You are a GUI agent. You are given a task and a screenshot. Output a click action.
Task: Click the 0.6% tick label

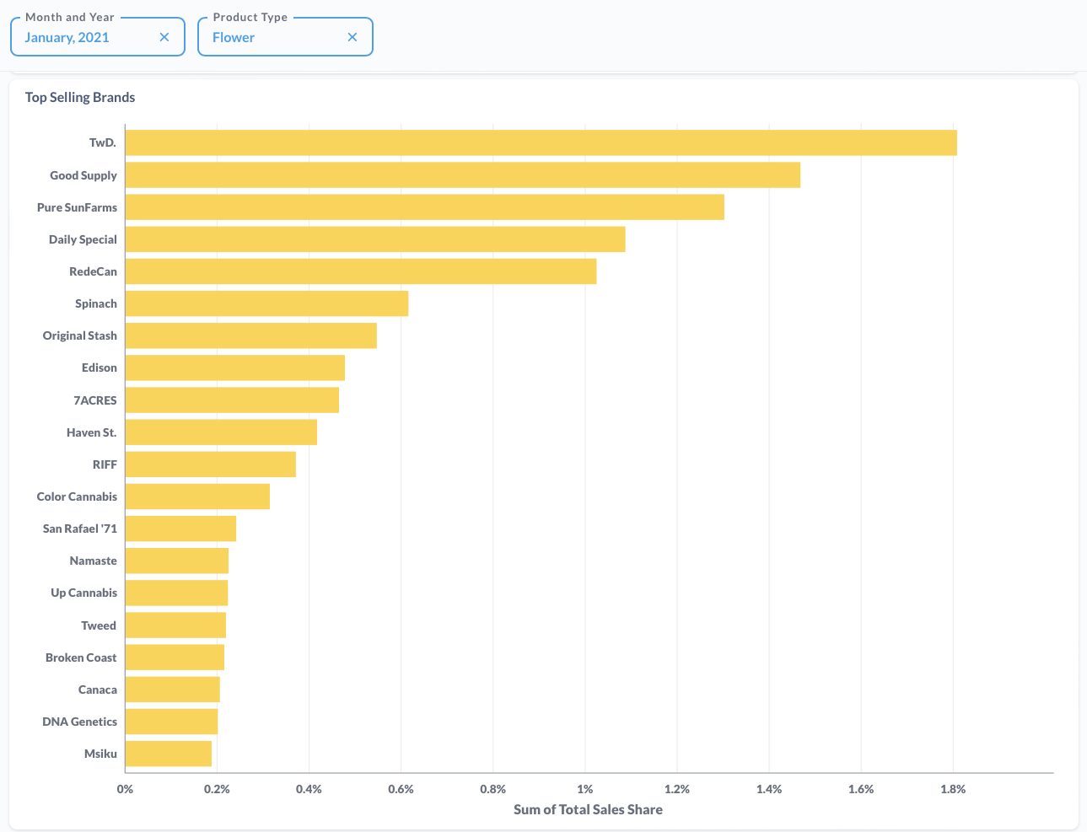[x=401, y=789]
